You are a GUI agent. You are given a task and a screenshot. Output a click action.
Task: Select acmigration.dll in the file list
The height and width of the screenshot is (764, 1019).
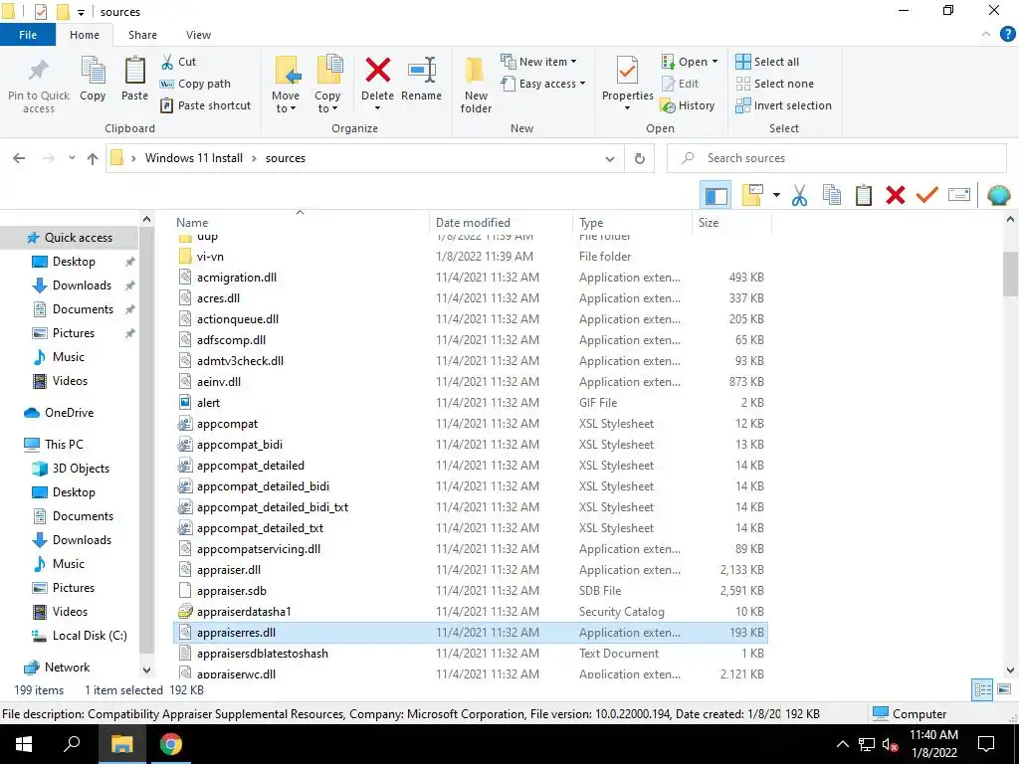pyautogui.click(x=237, y=278)
